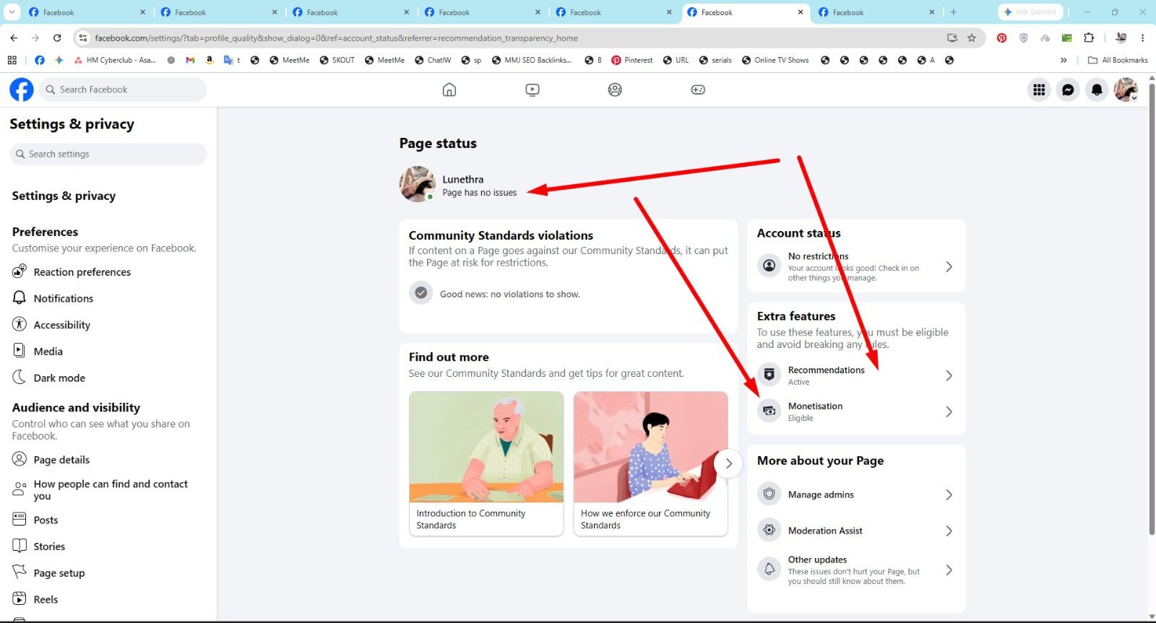Open the Chrome extensions puzzle icon
Viewport: 1156px width, 623px height.
1089,38
